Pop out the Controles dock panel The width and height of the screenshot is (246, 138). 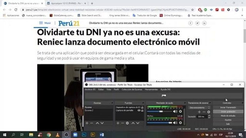click(x=243, y=103)
